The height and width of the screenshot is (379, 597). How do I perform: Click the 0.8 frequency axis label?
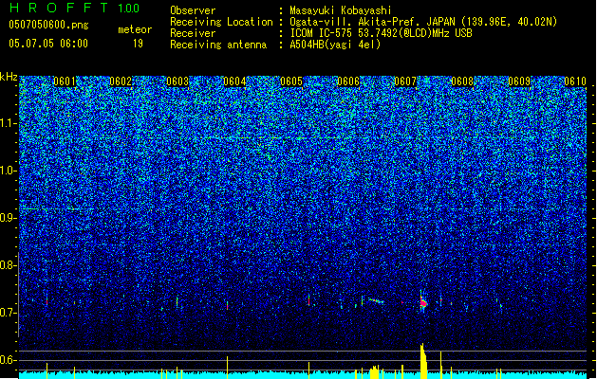[9, 265]
